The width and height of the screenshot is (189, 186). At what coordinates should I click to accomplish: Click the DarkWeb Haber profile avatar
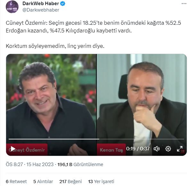[x=12, y=7]
